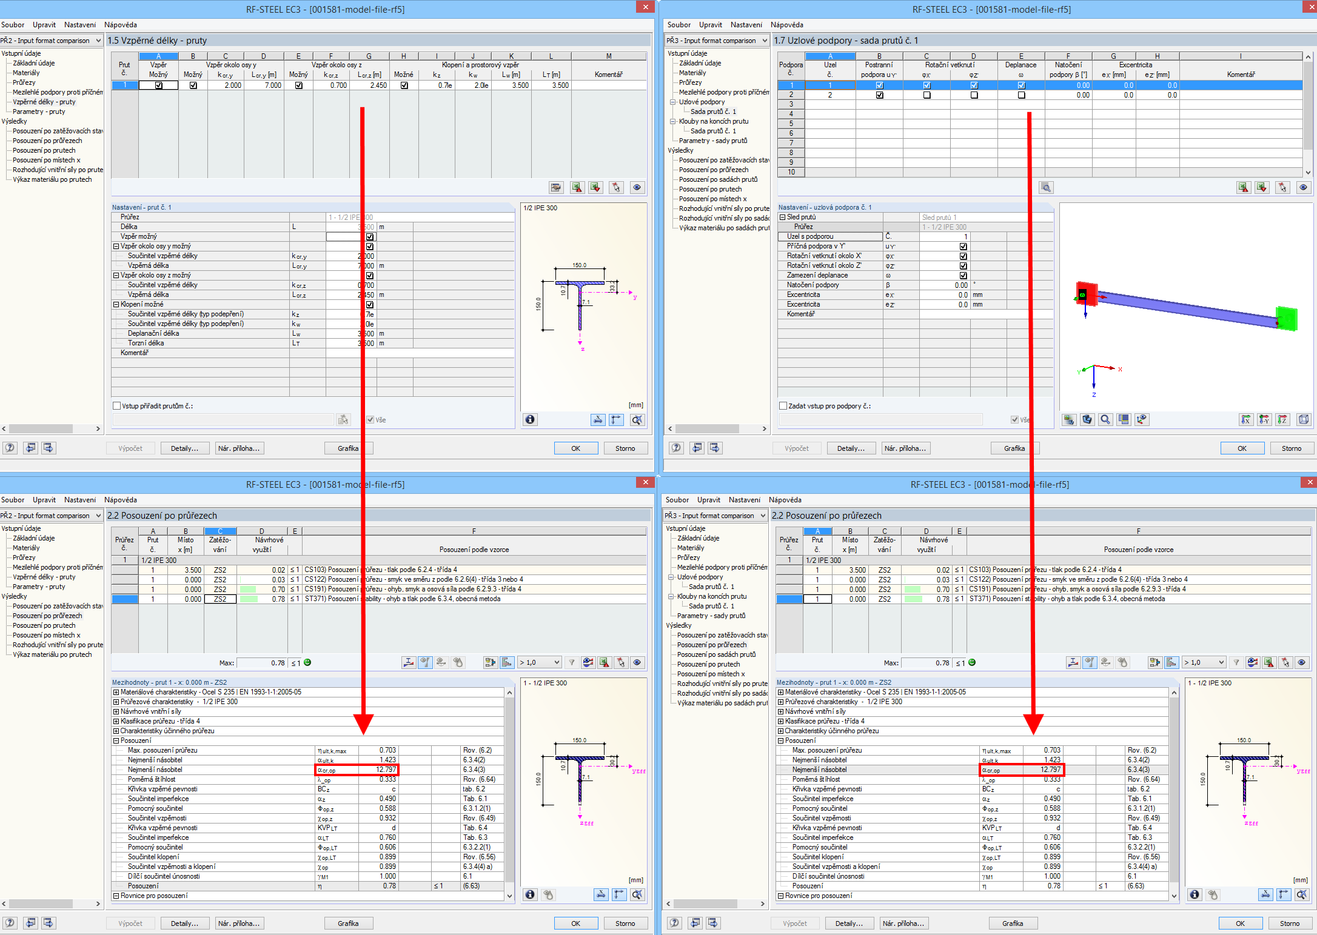
Task: Collapse 'Vzpěr okolo osy y možný' group
Action: [x=116, y=247]
